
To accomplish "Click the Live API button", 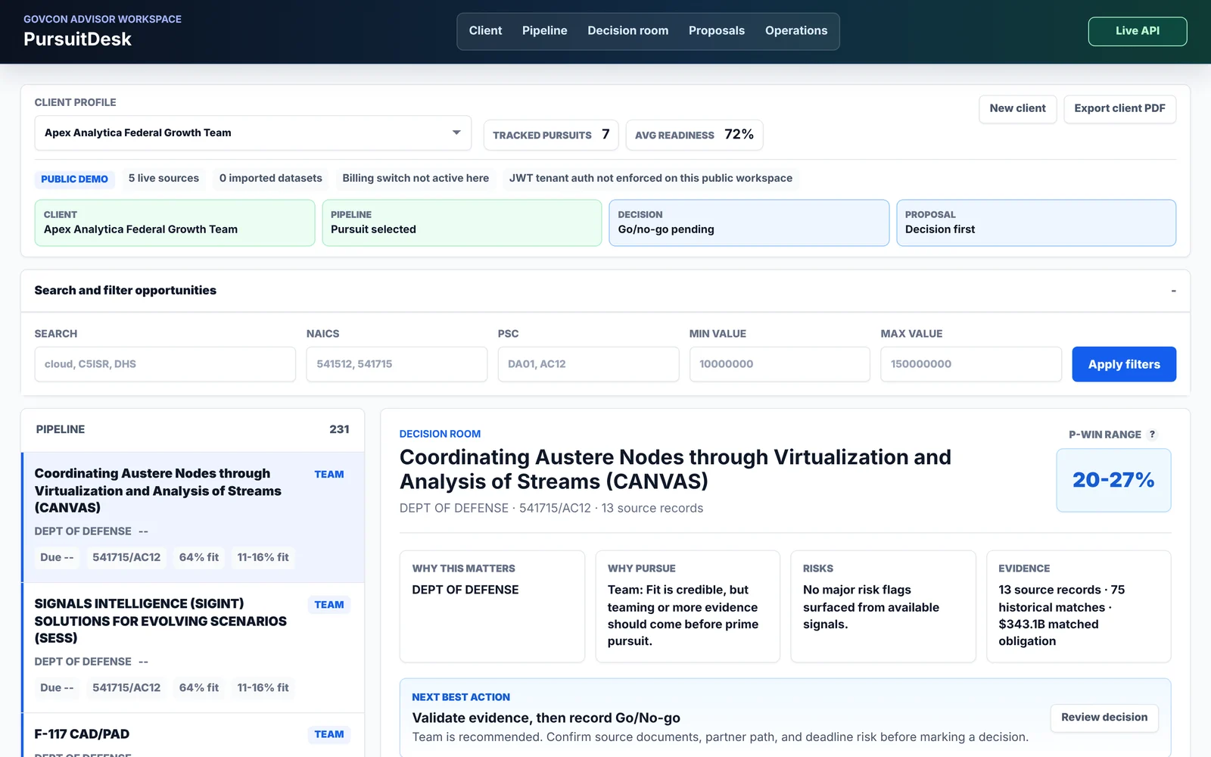I will (x=1137, y=31).
